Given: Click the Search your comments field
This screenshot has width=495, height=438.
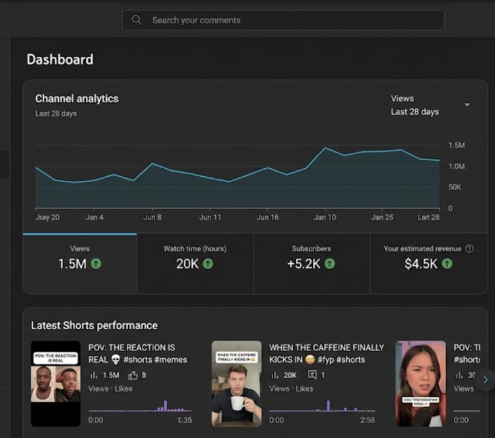Looking at the screenshot, I should (x=283, y=20).
